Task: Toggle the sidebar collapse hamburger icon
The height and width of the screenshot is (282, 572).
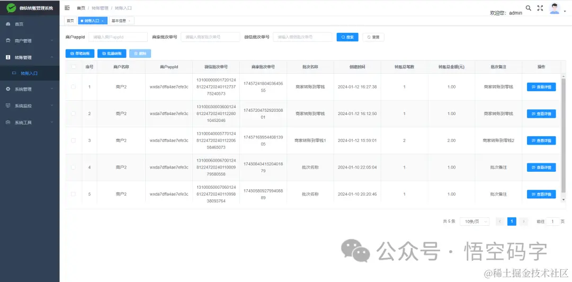Action: click(67, 7)
